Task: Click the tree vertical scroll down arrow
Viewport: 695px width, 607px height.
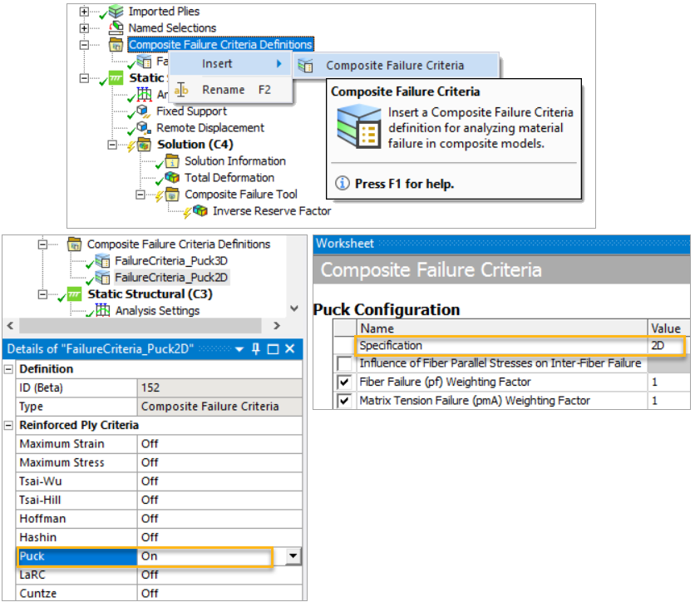Action: tap(293, 308)
